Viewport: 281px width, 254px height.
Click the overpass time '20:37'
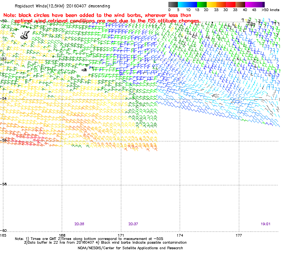point(133,224)
